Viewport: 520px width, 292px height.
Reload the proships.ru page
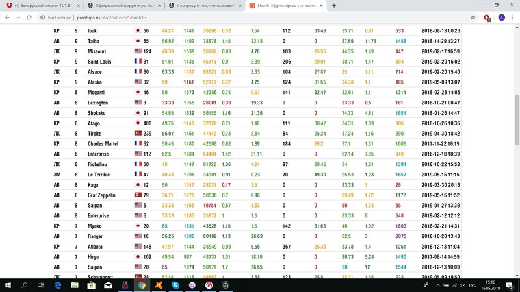click(29, 18)
